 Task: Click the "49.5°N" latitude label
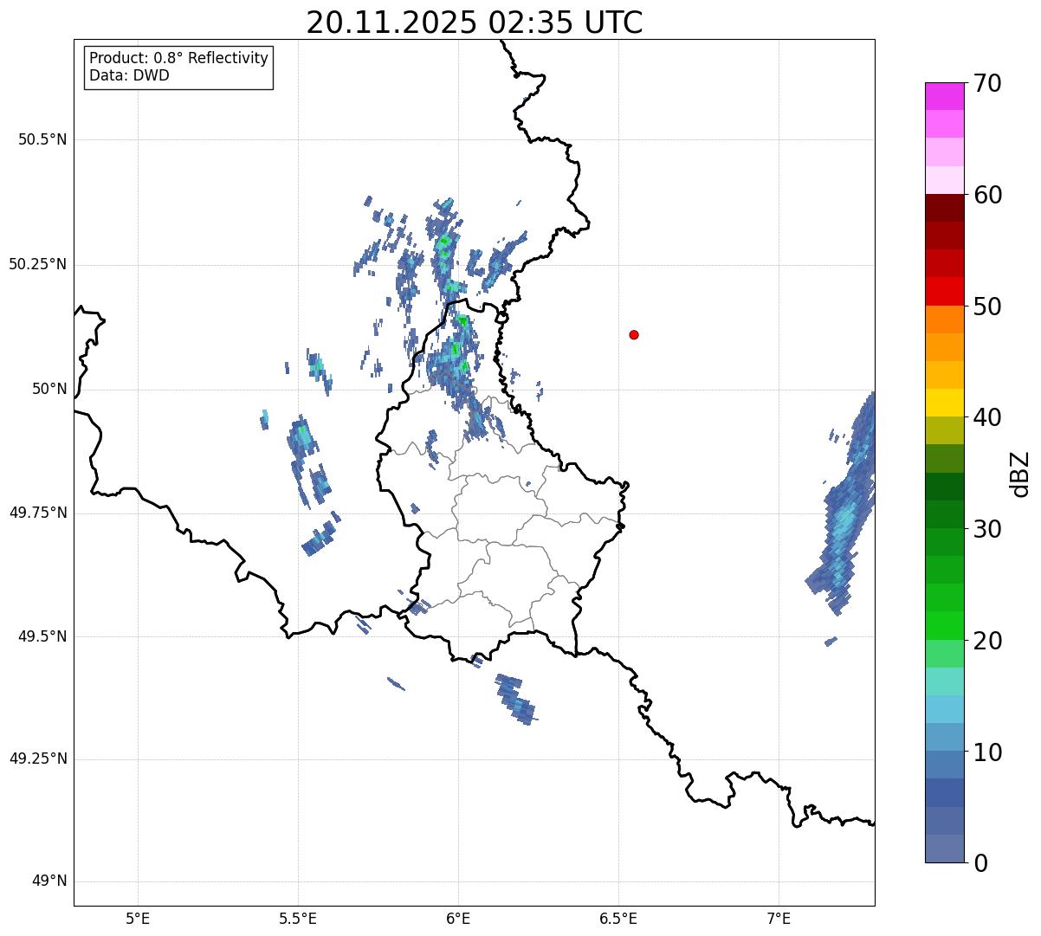[42, 636]
